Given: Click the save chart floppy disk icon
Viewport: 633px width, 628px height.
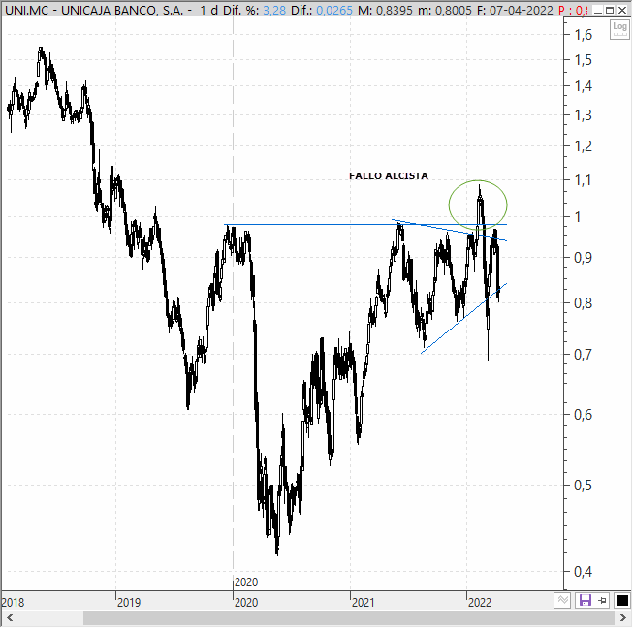Looking at the screenshot, I should (585, 600).
